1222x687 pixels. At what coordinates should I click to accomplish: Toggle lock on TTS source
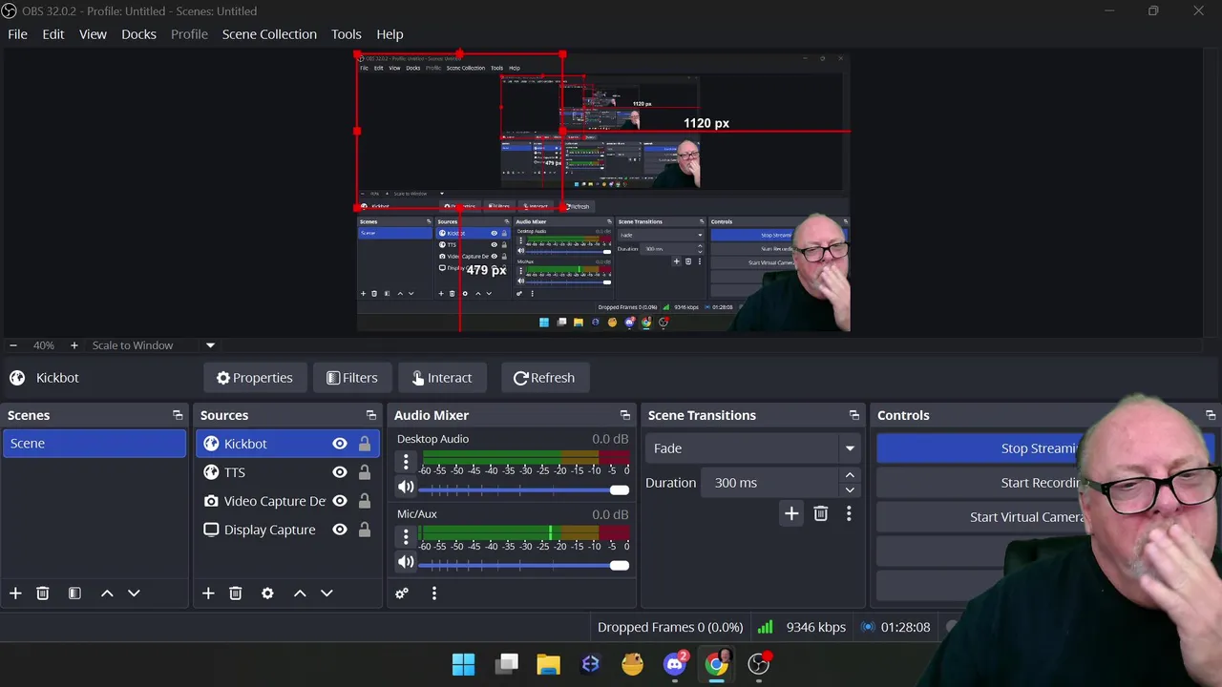click(x=365, y=472)
